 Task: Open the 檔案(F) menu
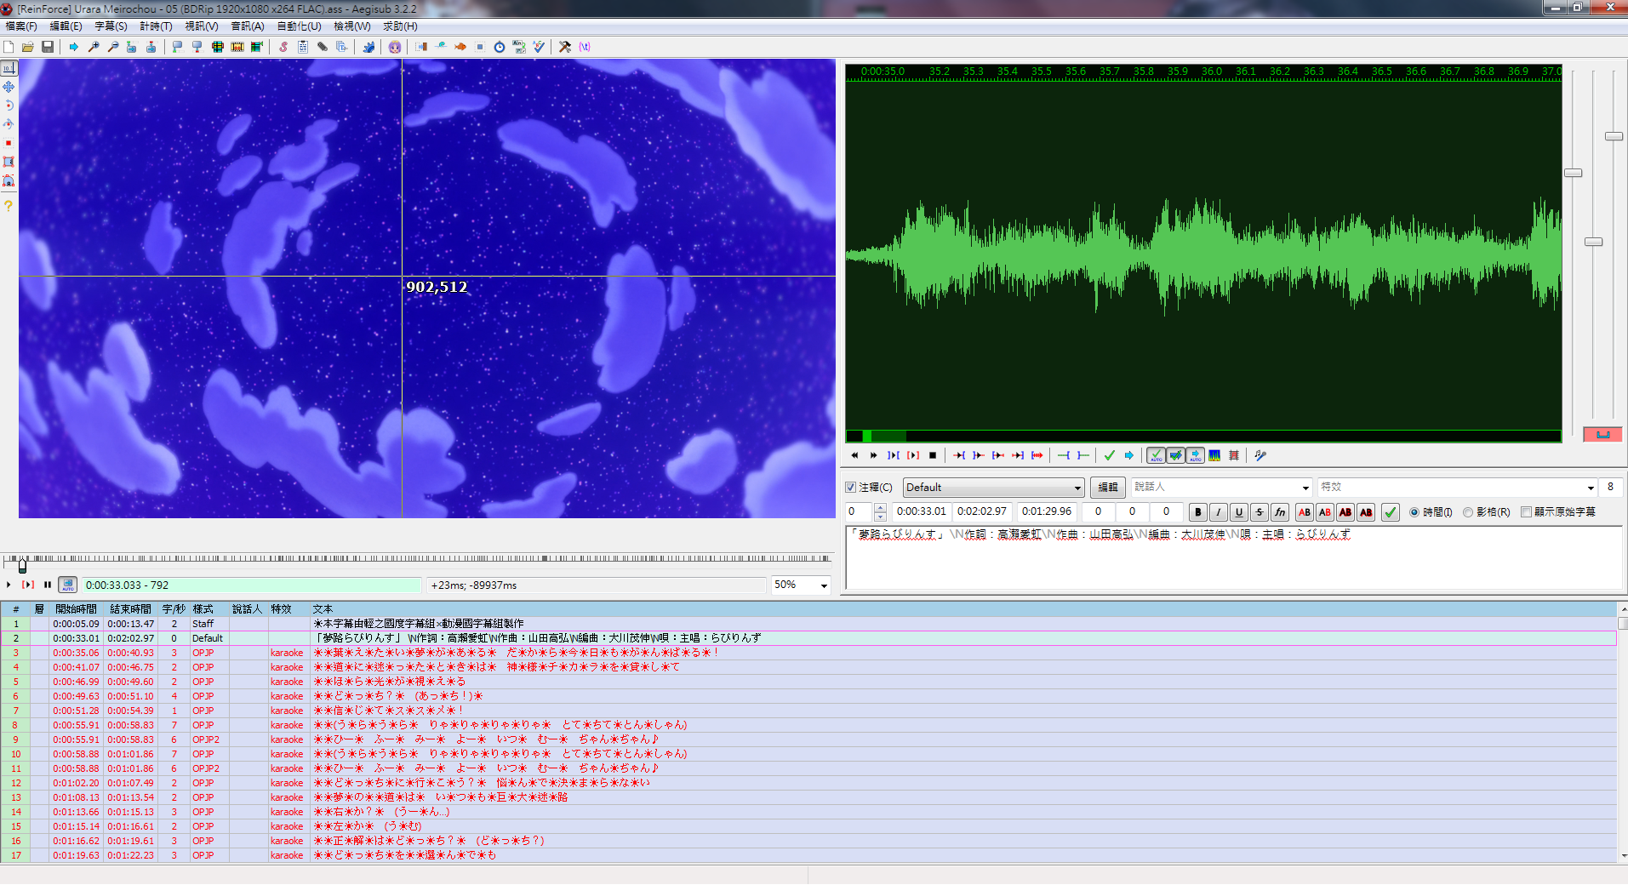(x=20, y=26)
